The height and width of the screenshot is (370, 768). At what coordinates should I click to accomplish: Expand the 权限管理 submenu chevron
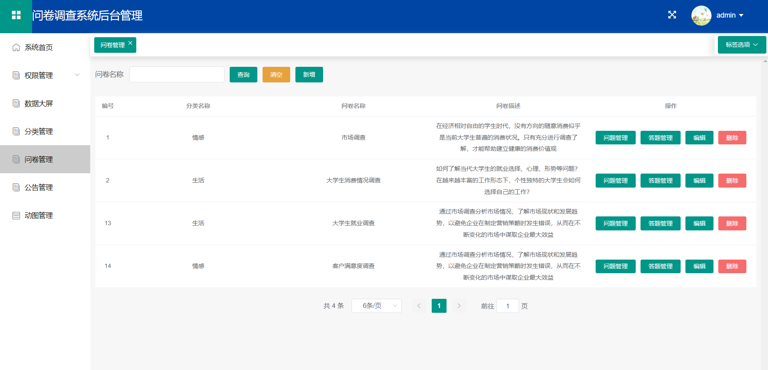point(77,75)
